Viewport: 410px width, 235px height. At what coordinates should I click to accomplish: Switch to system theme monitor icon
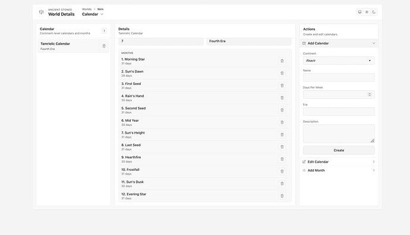[x=360, y=12]
